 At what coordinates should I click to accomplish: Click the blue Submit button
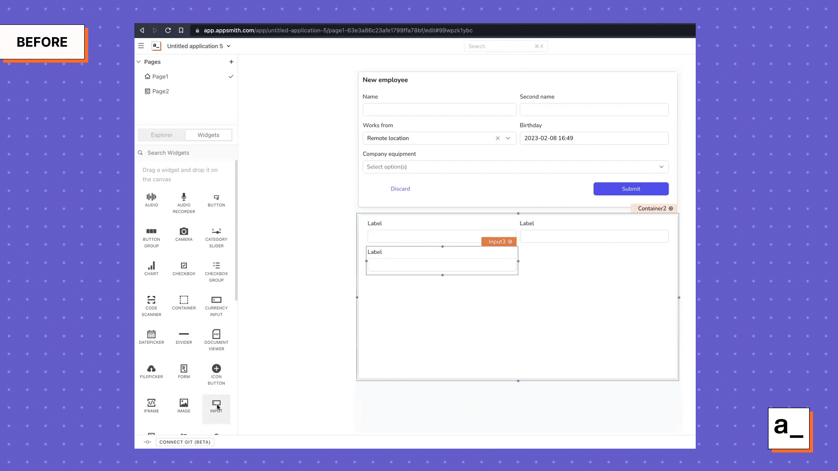pos(631,189)
